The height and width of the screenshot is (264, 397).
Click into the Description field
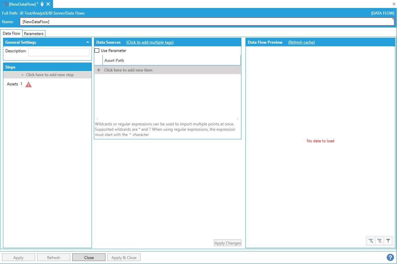click(x=59, y=52)
